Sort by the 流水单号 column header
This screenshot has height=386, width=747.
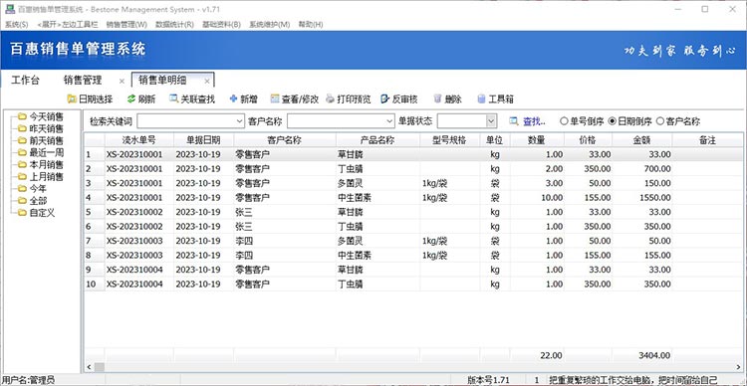(139, 140)
